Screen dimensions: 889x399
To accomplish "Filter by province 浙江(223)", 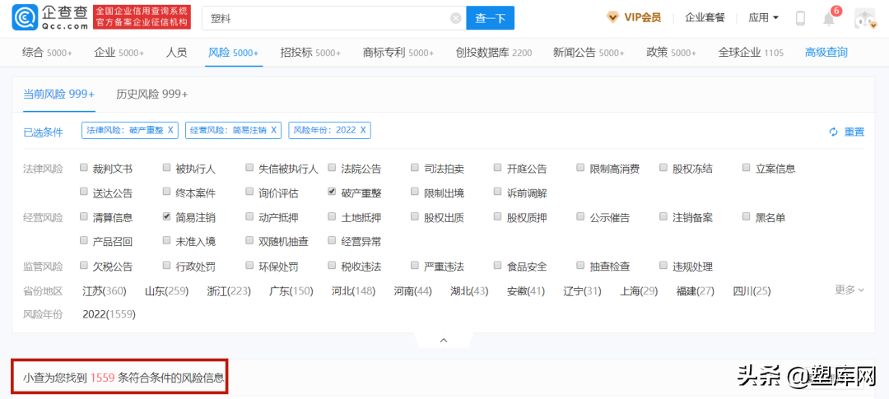I will click(x=229, y=291).
